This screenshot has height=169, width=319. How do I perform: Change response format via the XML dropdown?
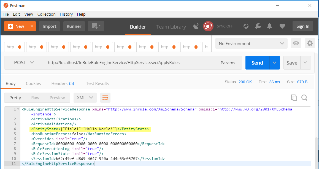pos(85,98)
